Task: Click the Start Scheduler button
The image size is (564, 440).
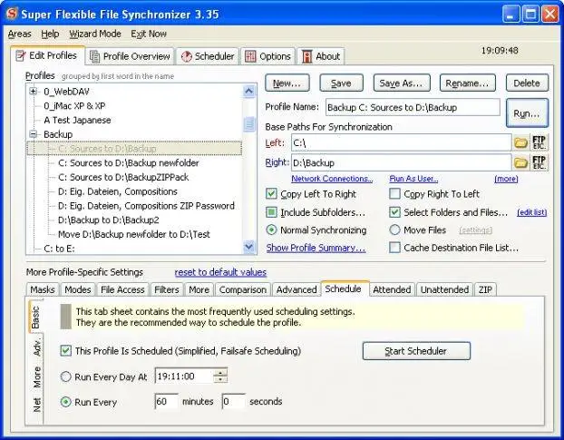Action: 416,351
